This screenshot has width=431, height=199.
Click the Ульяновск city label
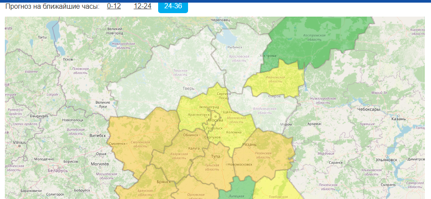click(387, 160)
